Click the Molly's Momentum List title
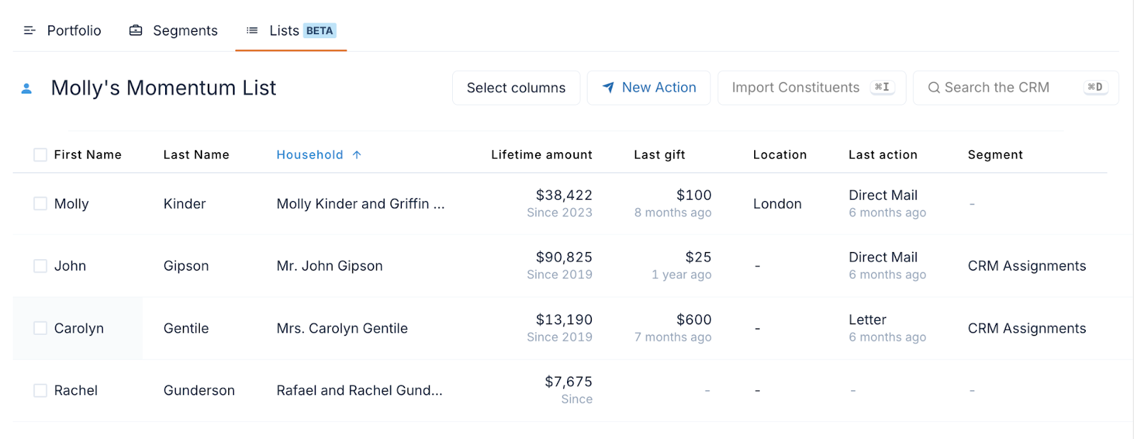Screen dimensions: 1134x439 coord(164,88)
